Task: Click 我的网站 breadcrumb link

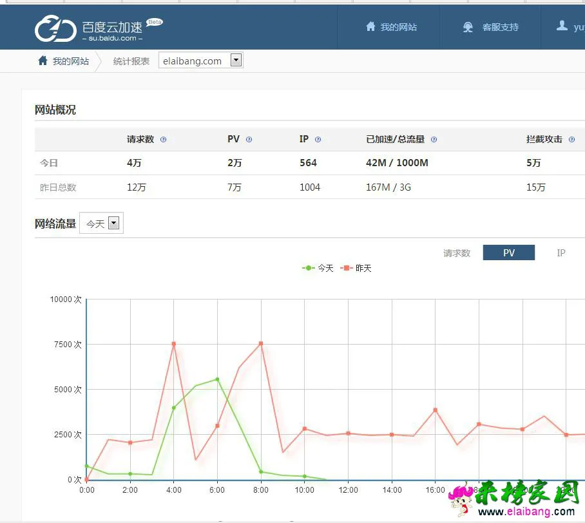Action: tap(71, 61)
